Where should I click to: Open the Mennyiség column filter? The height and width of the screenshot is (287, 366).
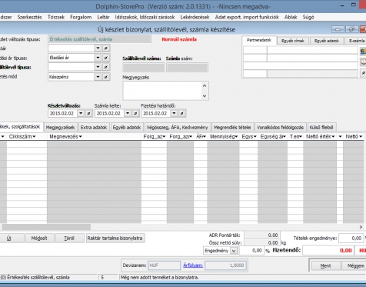tap(237, 137)
